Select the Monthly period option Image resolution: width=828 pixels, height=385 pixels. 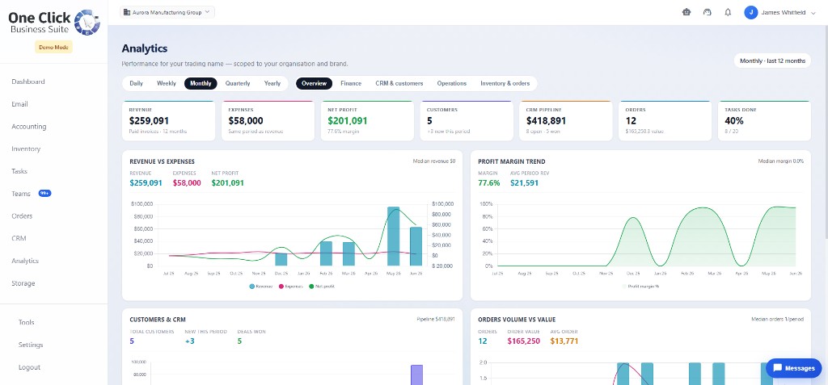(201, 83)
